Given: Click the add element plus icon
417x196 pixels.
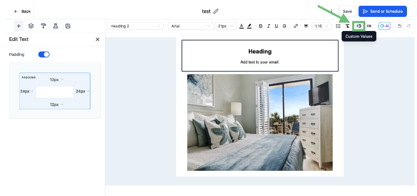Looking at the screenshot, I should click(18, 26).
